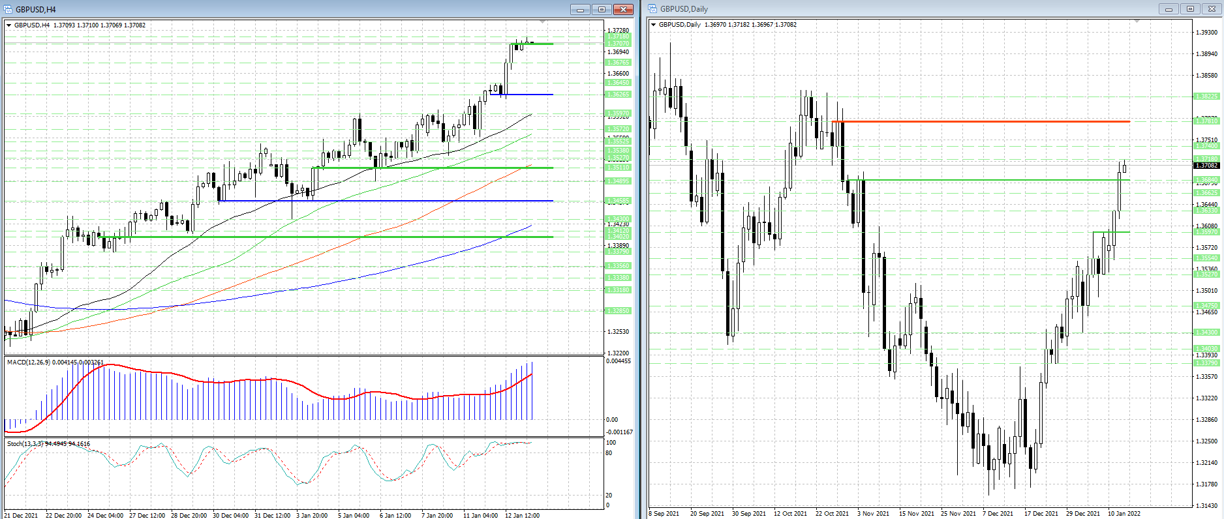1224x519 pixels.
Task: Select the orange horizontal line on Daily chart
Action: tap(981, 121)
